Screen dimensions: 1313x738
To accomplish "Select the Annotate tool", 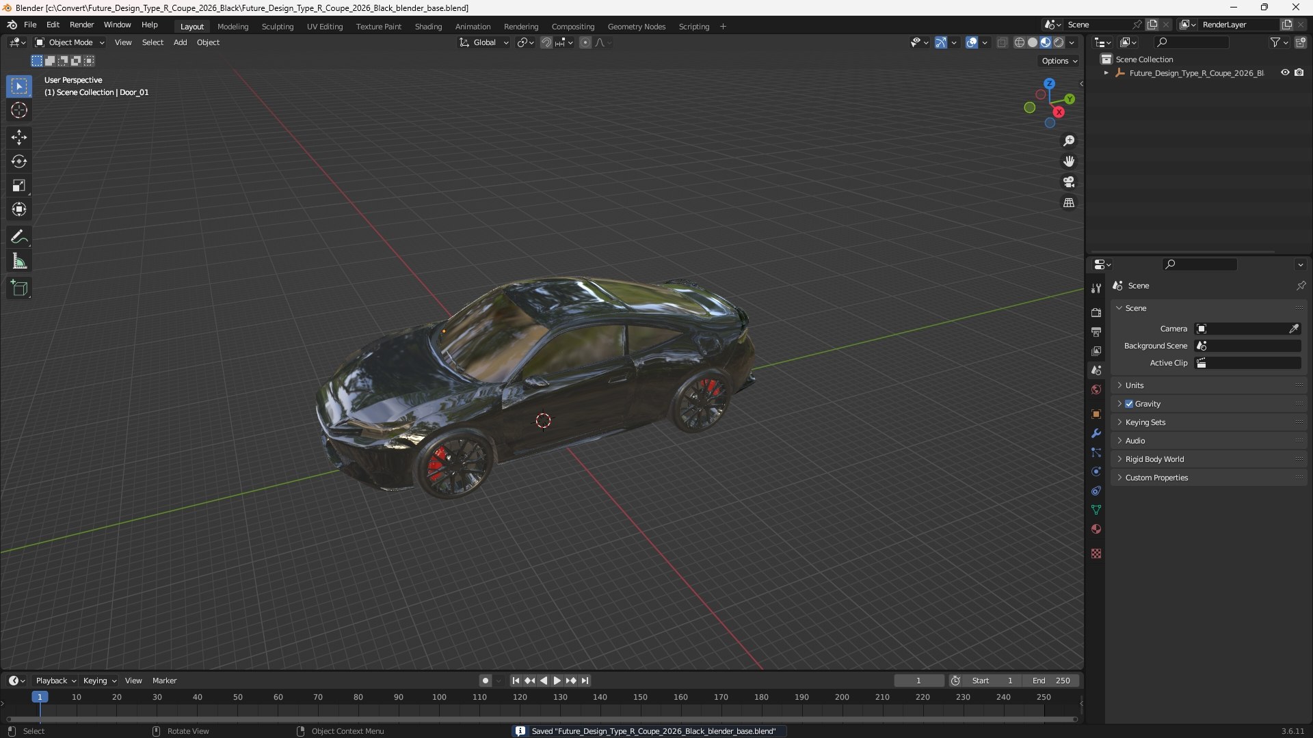I will (19, 237).
